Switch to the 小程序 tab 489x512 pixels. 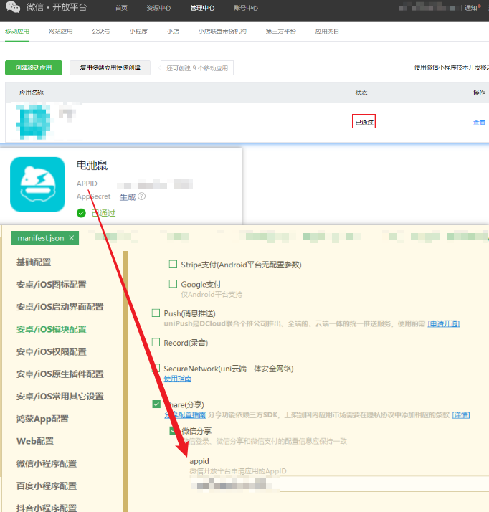click(x=138, y=32)
